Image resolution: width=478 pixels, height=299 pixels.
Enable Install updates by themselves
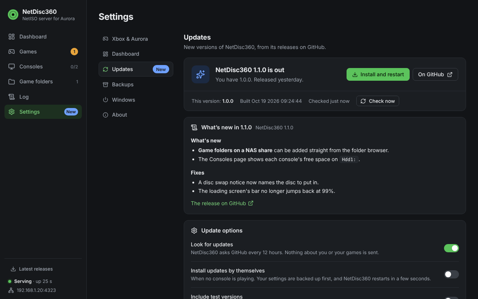451,274
